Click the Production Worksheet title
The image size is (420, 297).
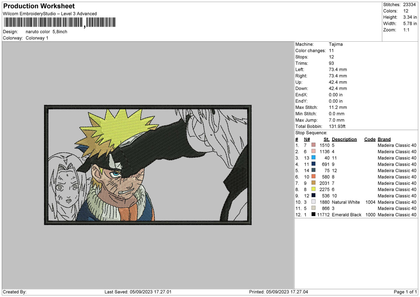39,6
